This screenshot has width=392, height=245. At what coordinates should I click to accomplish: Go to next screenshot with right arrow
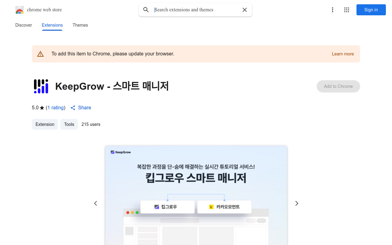pos(296,203)
